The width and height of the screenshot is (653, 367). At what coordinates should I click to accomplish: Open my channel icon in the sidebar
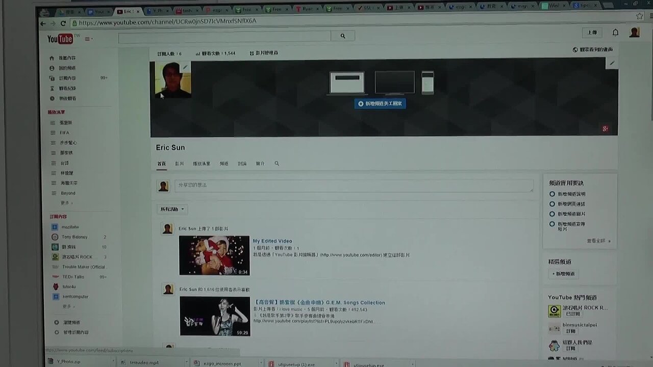52,68
